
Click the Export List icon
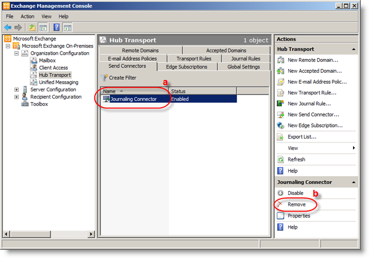[280, 137]
